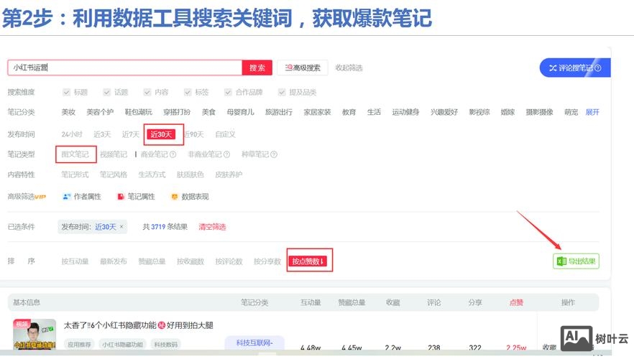Expand more categories with 展开
The image size is (634, 359).
click(592, 112)
